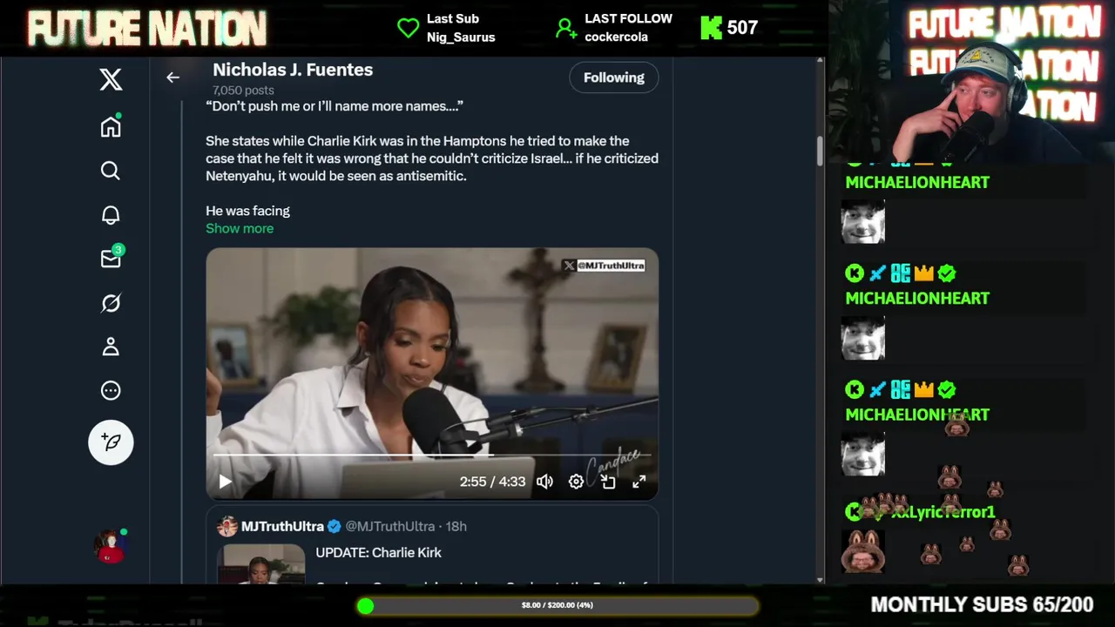Viewport: 1115px width, 627px height.
Task: Click the Last Follow person icon
Action: pyautogui.click(x=566, y=28)
